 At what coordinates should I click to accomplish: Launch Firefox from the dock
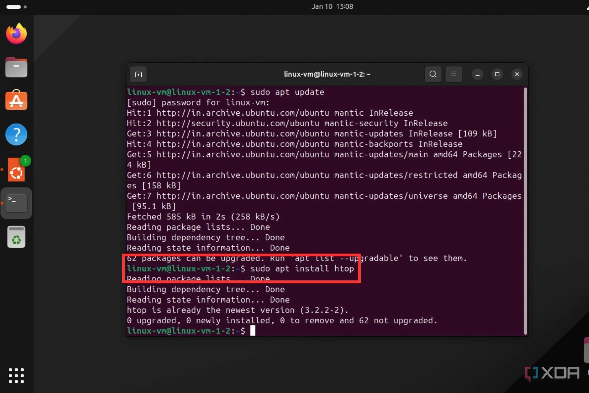click(16, 33)
